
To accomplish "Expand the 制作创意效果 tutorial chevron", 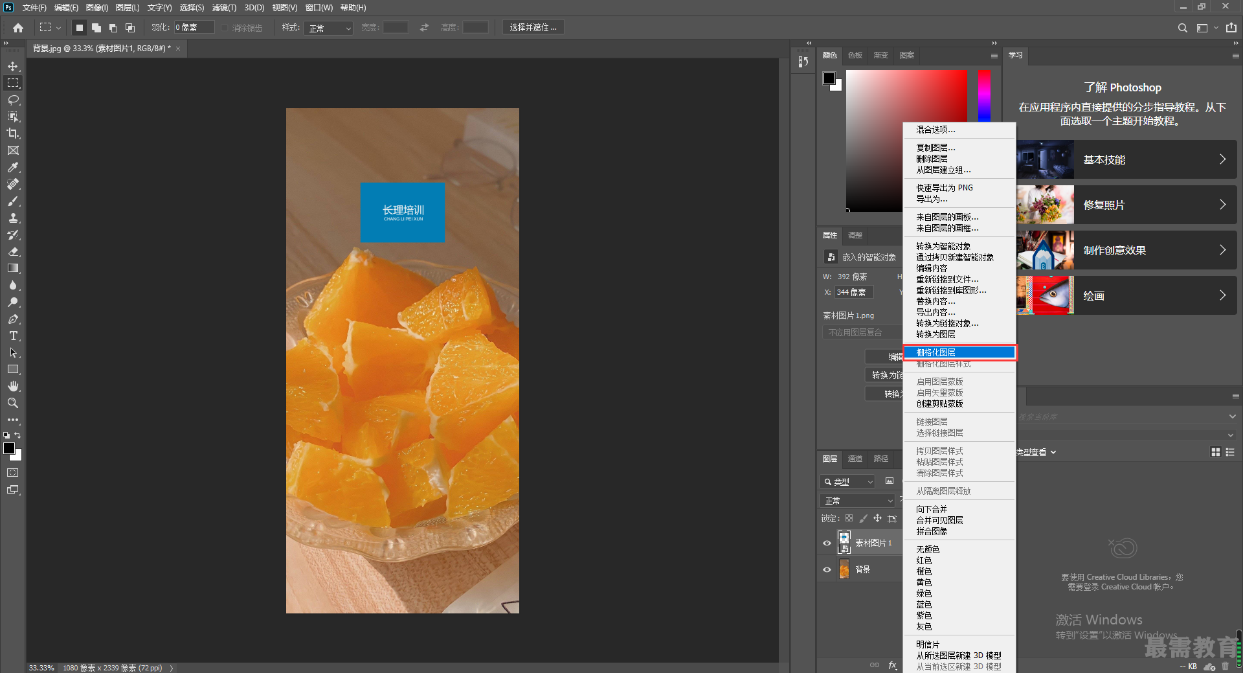I will tap(1222, 250).
